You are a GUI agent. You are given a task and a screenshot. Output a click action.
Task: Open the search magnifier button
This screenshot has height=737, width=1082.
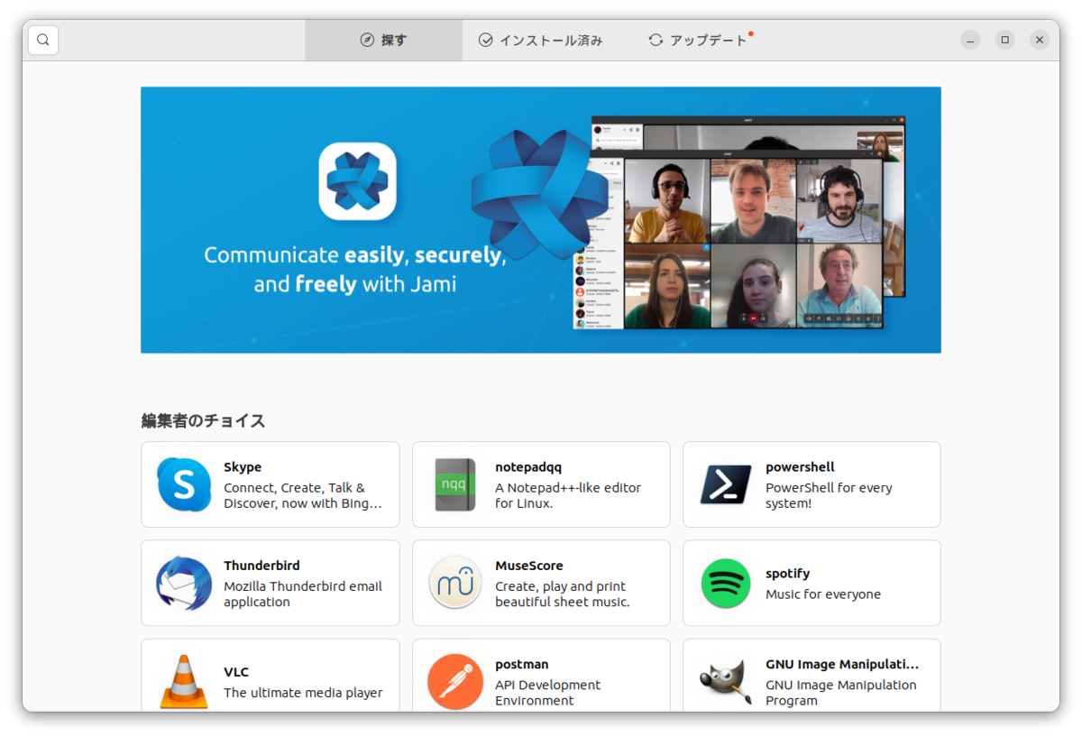43,40
